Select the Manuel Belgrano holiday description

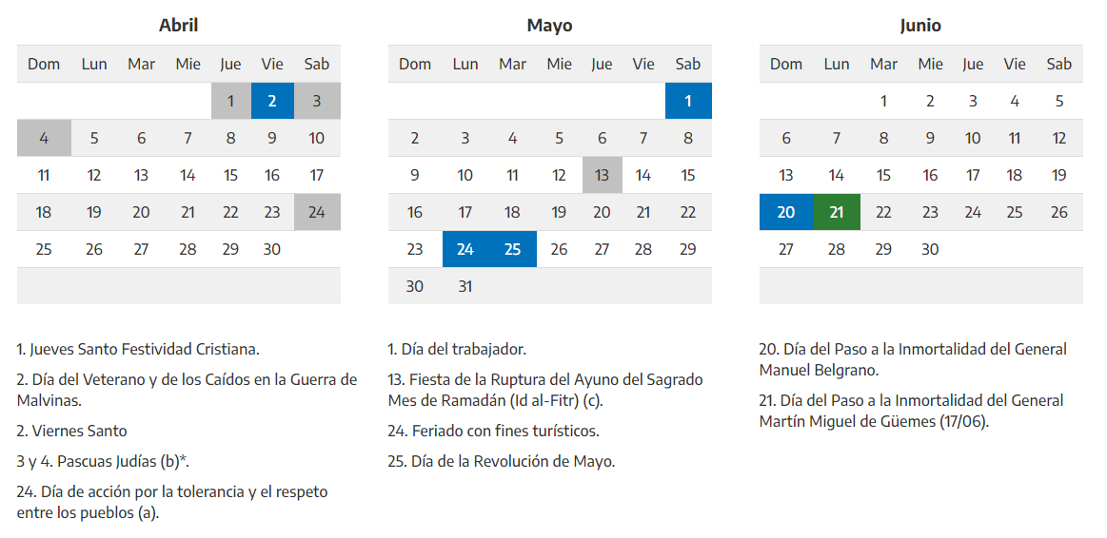click(912, 358)
